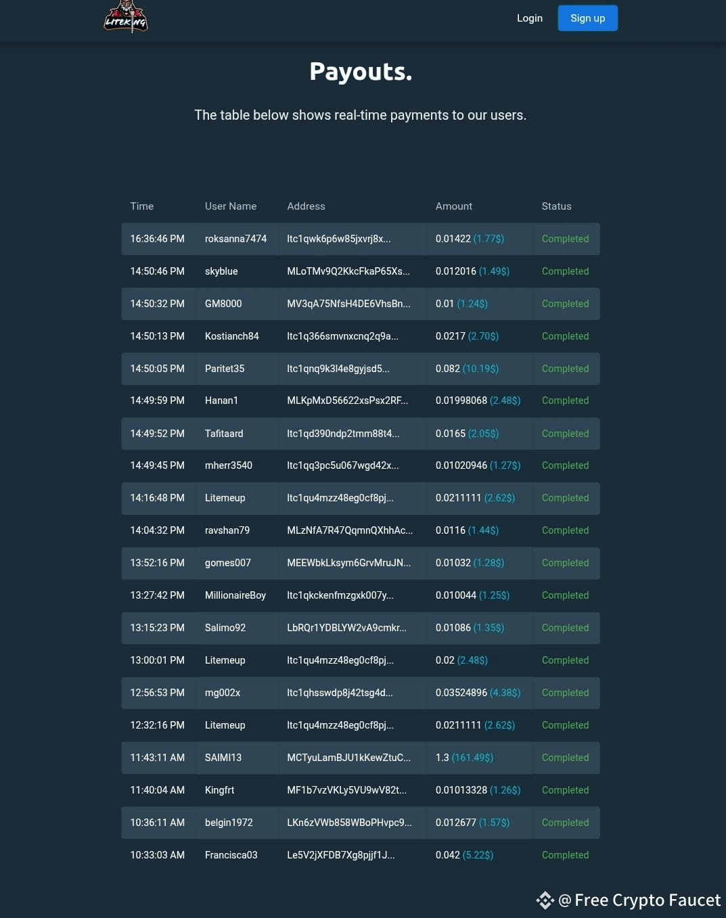Select the roksanna7474 payout row
726x918 pixels.
(x=361, y=239)
